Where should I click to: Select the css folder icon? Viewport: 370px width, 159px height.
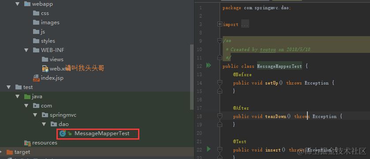(36, 13)
